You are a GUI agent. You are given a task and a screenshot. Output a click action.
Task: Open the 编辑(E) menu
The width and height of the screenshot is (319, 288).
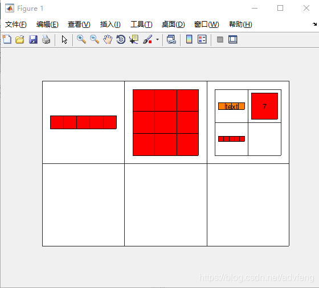point(47,24)
